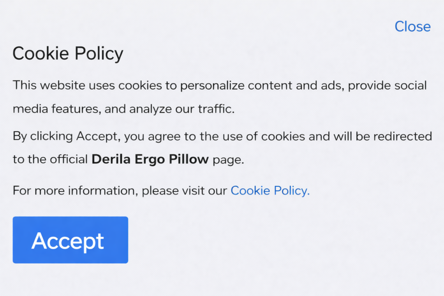Click the "will be redirected" text
The height and width of the screenshot is (296, 444).
(382, 137)
